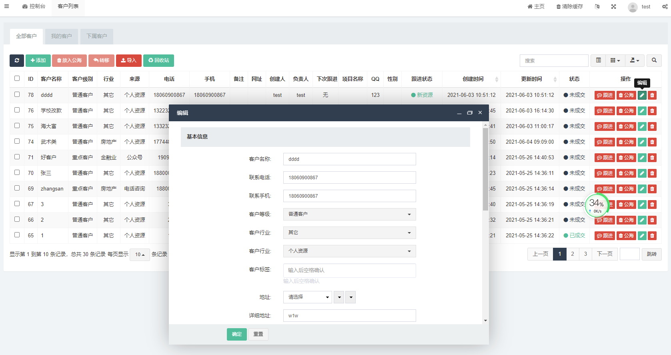
Task: Switch to the 我的客户 tab
Action: click(61, 36)
